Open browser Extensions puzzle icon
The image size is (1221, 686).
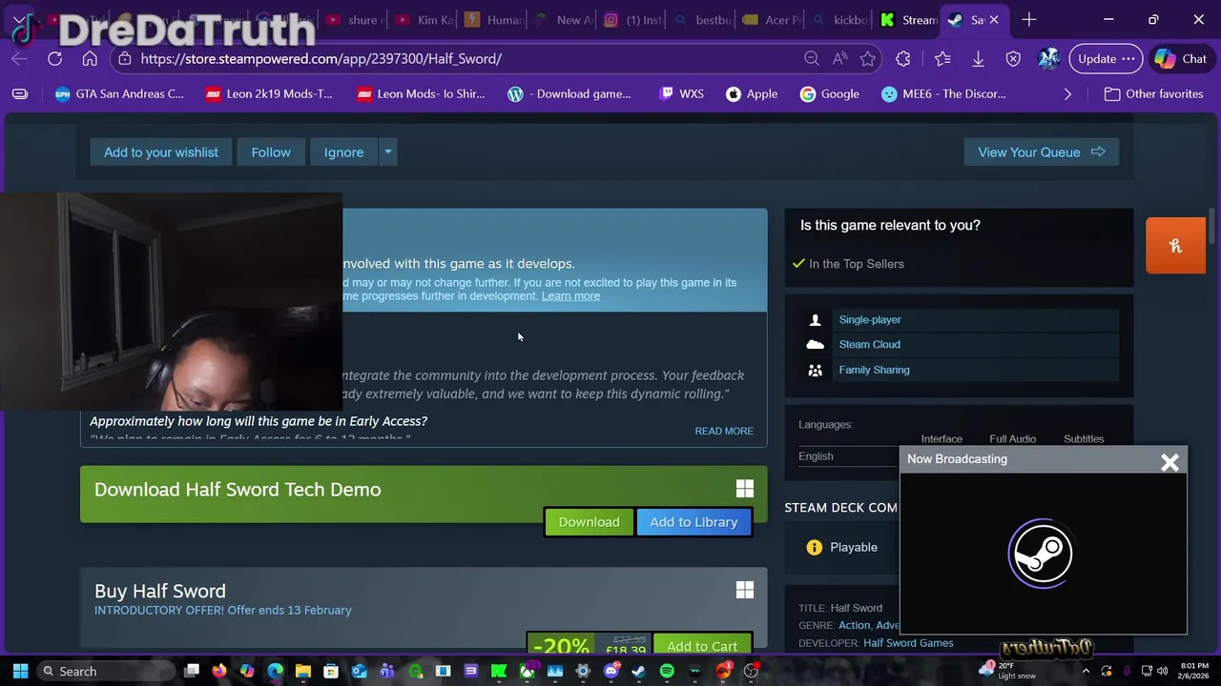903,59
